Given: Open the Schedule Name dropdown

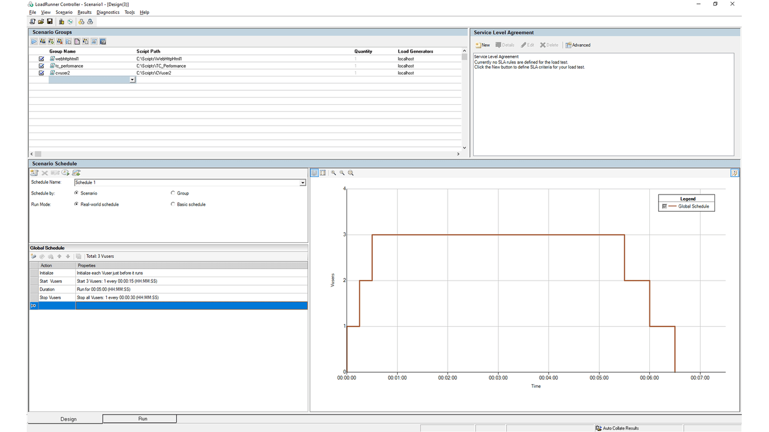Looking at the screenshot, I should pyautogui.click(x=302, y=183).
